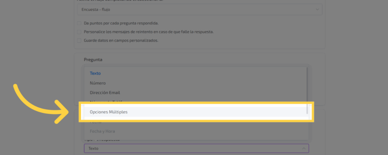Collapse the list using the upward chevron
Viewport: 388px width, 155px height.
coord(304,149)
